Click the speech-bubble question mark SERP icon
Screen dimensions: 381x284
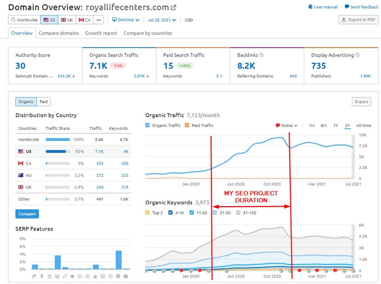click(118, 276)
